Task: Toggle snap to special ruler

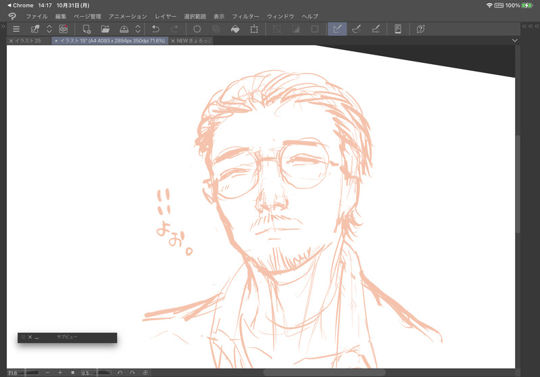Action: [x=356, y=29]
